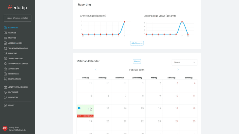The width and height of the screenshot is (239, 134).
Task: Select the Logout menu label
Action: pyautogui.click(x=11, y=105)
